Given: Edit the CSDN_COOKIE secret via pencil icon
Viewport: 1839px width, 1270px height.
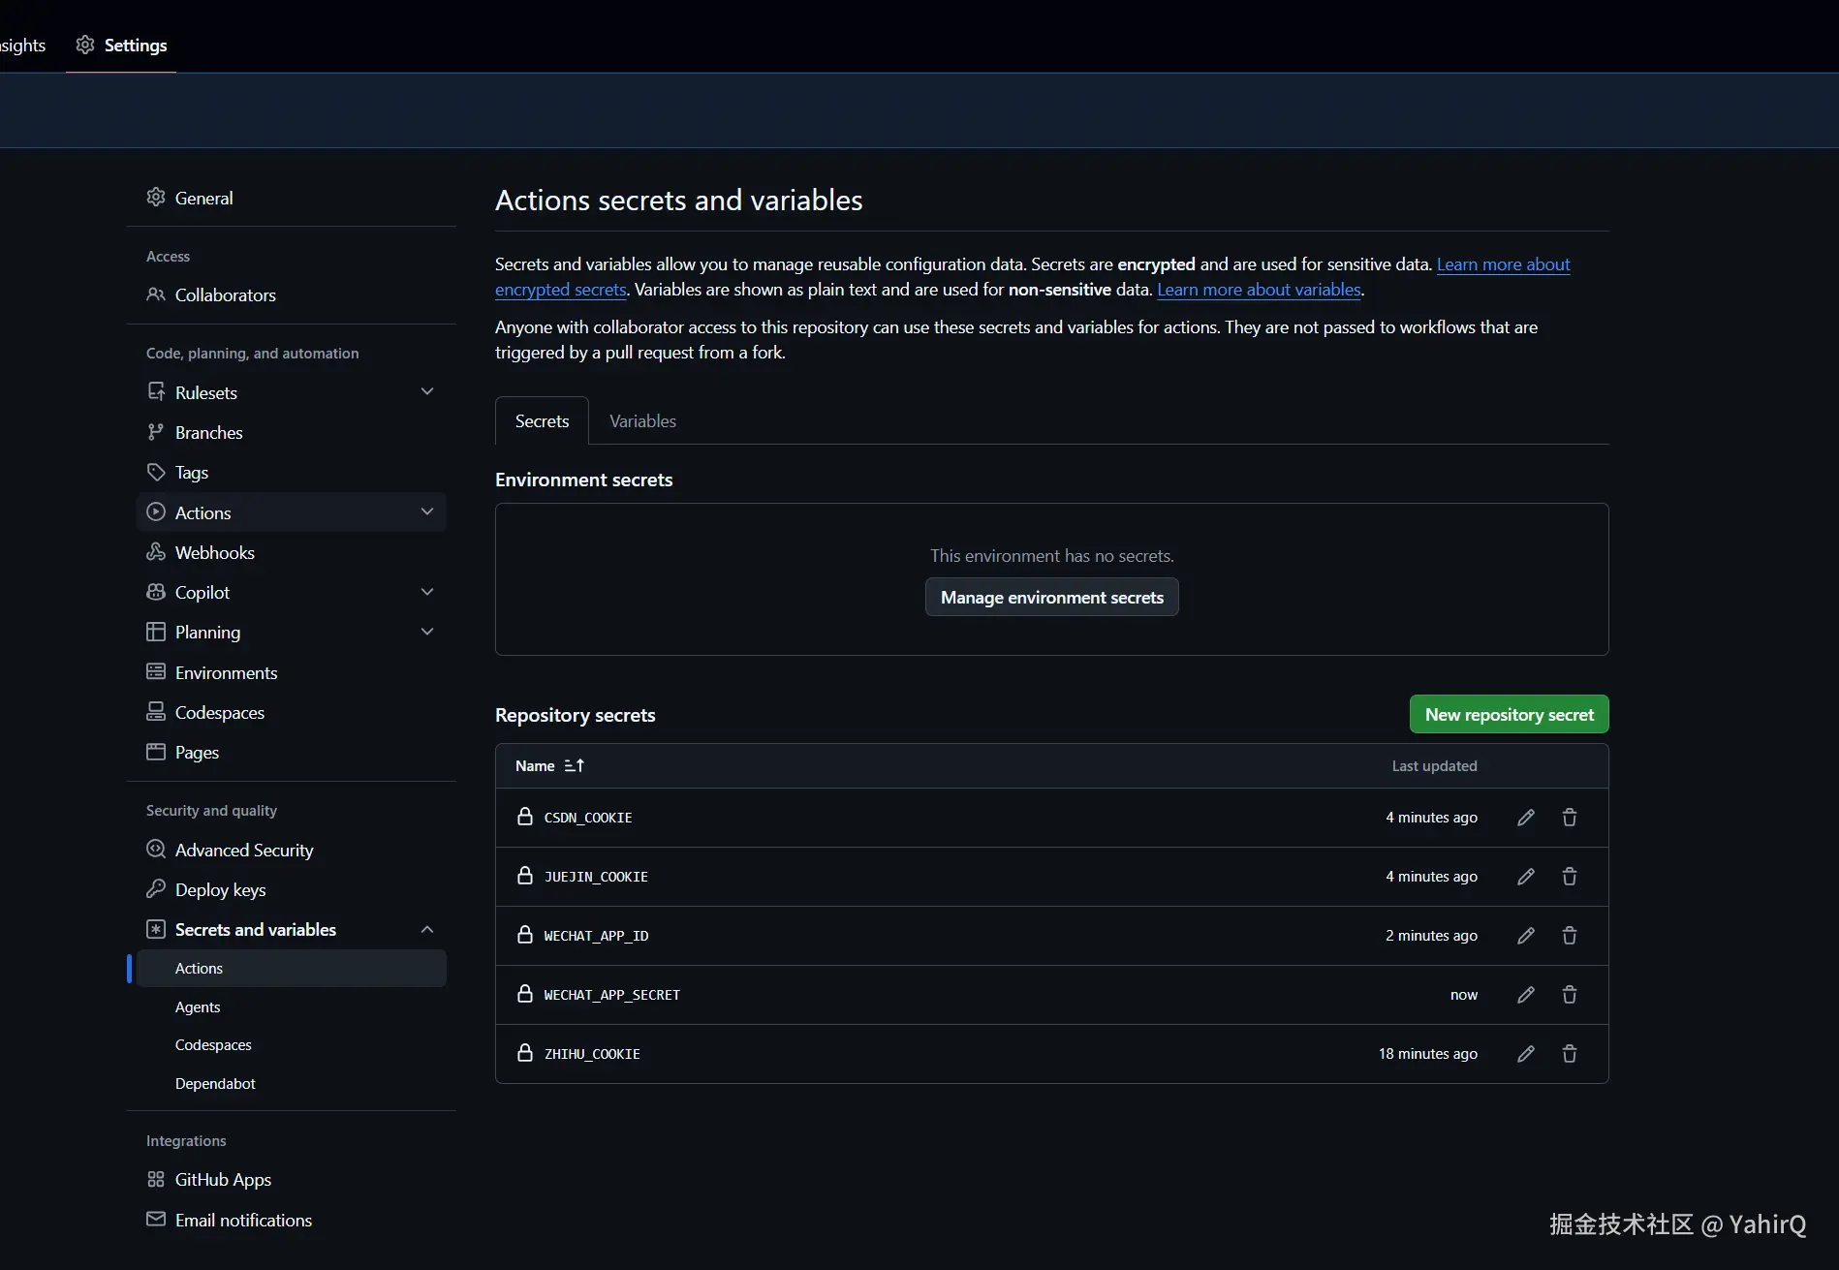Looking at the screenshot, I should [x=1526, y=818].
